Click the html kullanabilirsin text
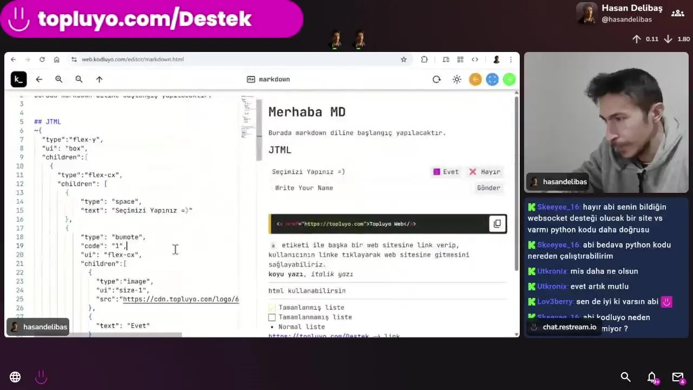This screenshot has height=390, width=693. click(x=307, y=291)
